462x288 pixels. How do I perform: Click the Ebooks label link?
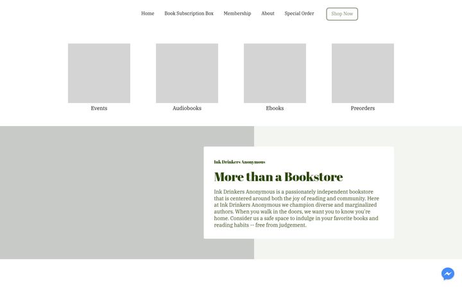click(x=275, y=108)
